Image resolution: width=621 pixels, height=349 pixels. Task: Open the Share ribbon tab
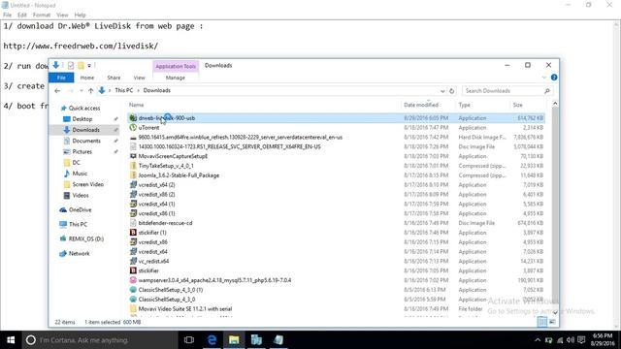114,78
